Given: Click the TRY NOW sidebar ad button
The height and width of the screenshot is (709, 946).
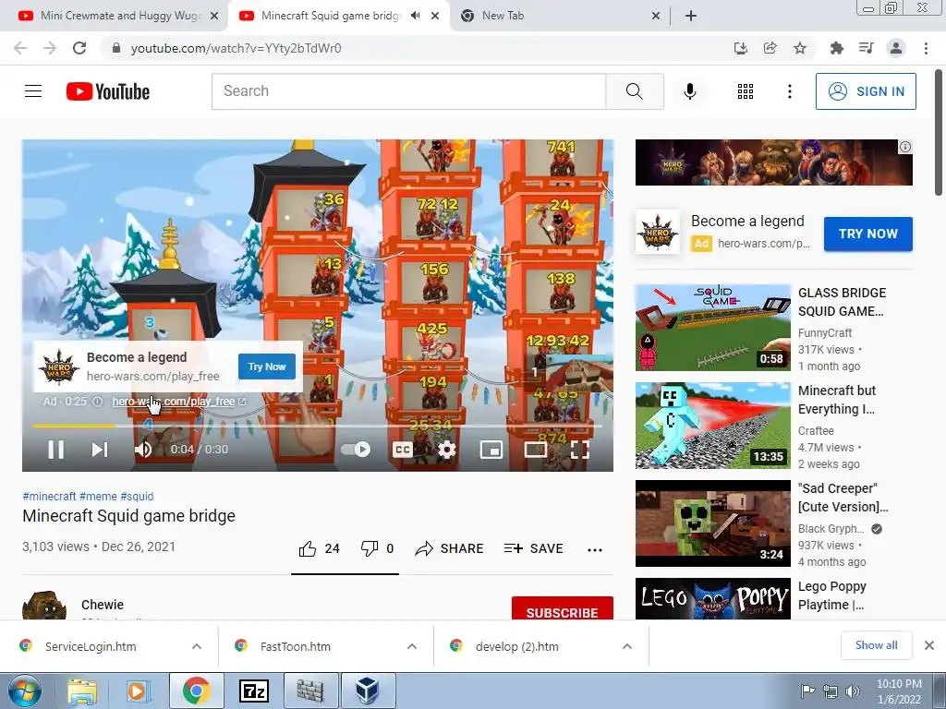Looking at the screenshot, I should [868, 234].
